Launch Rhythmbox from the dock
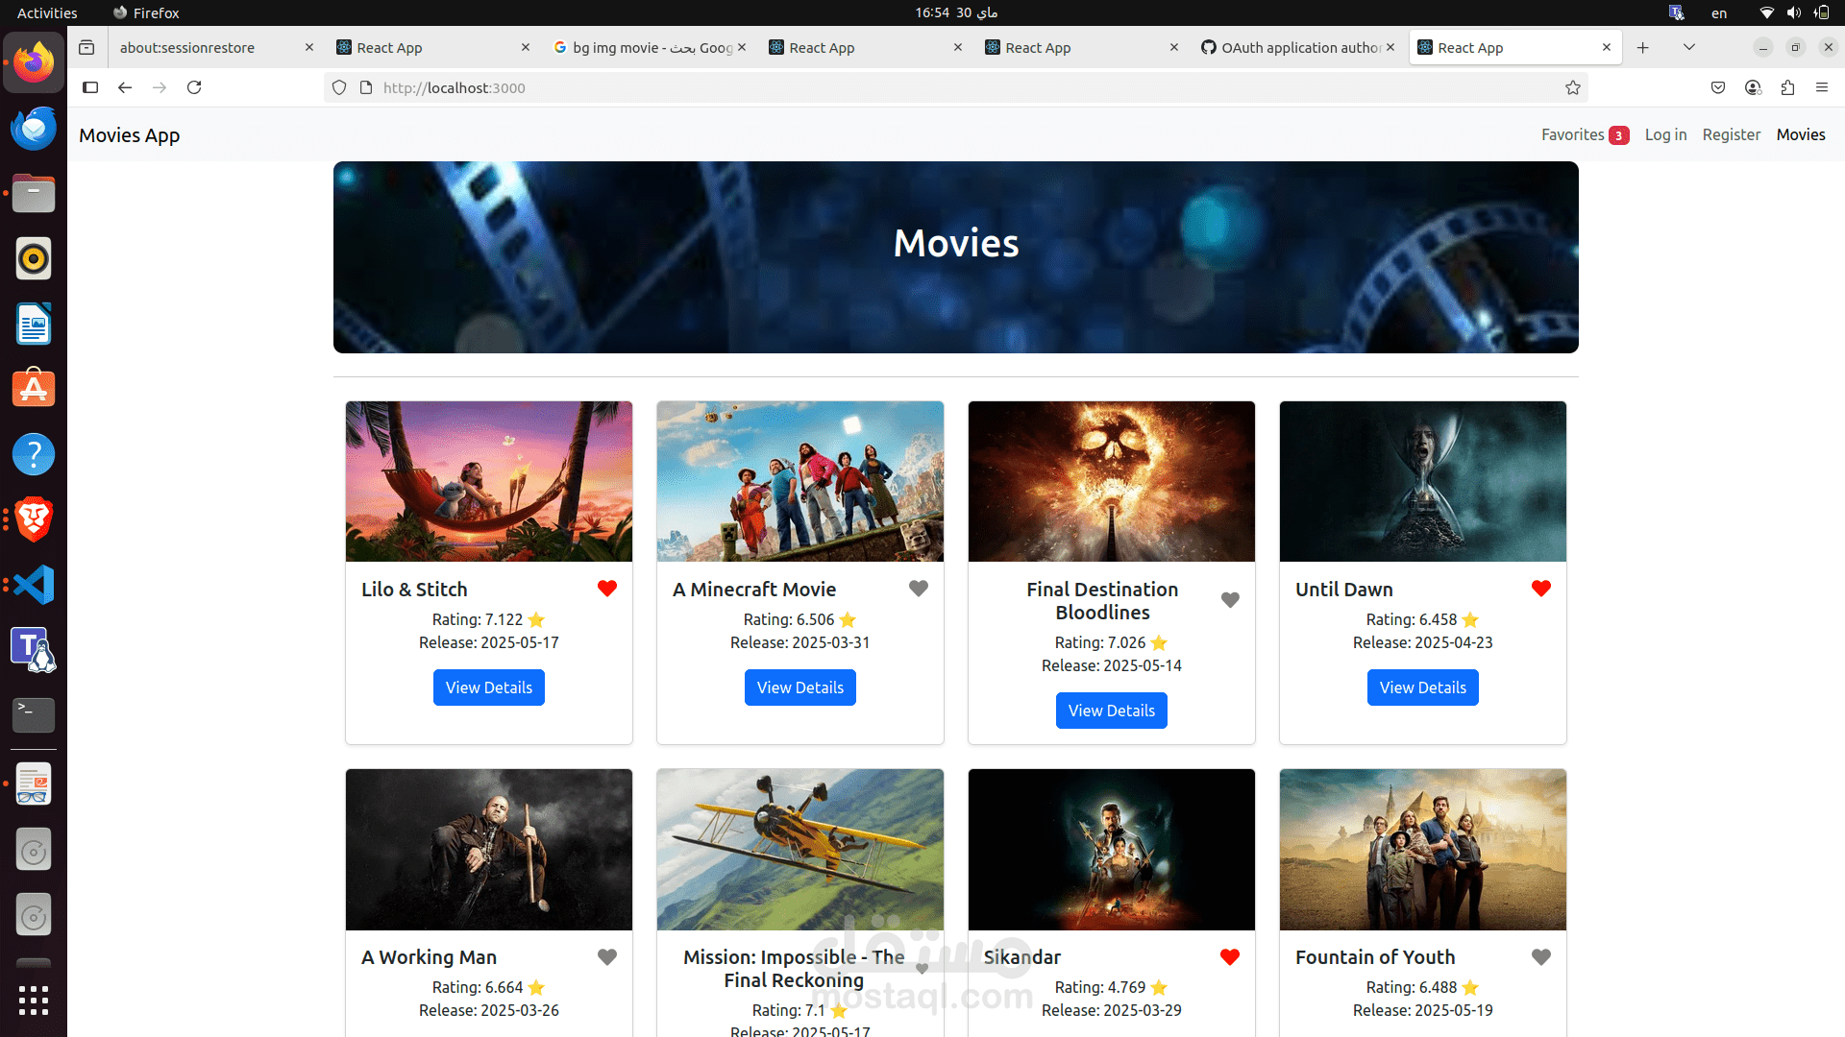 (x=34, y=258)
